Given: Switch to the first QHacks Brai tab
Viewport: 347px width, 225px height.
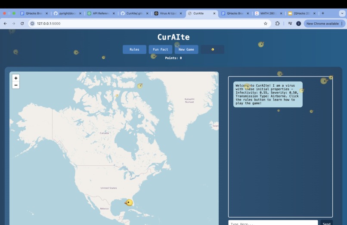Looking at the screenshot, I should tap(34, 13).
